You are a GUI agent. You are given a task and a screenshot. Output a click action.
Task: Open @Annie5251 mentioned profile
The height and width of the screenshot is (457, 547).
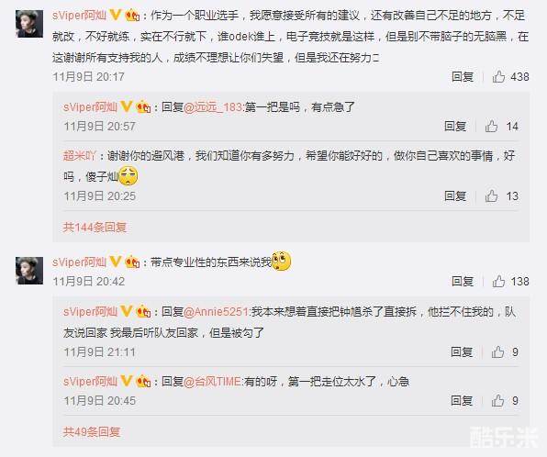tap(216, 311)
